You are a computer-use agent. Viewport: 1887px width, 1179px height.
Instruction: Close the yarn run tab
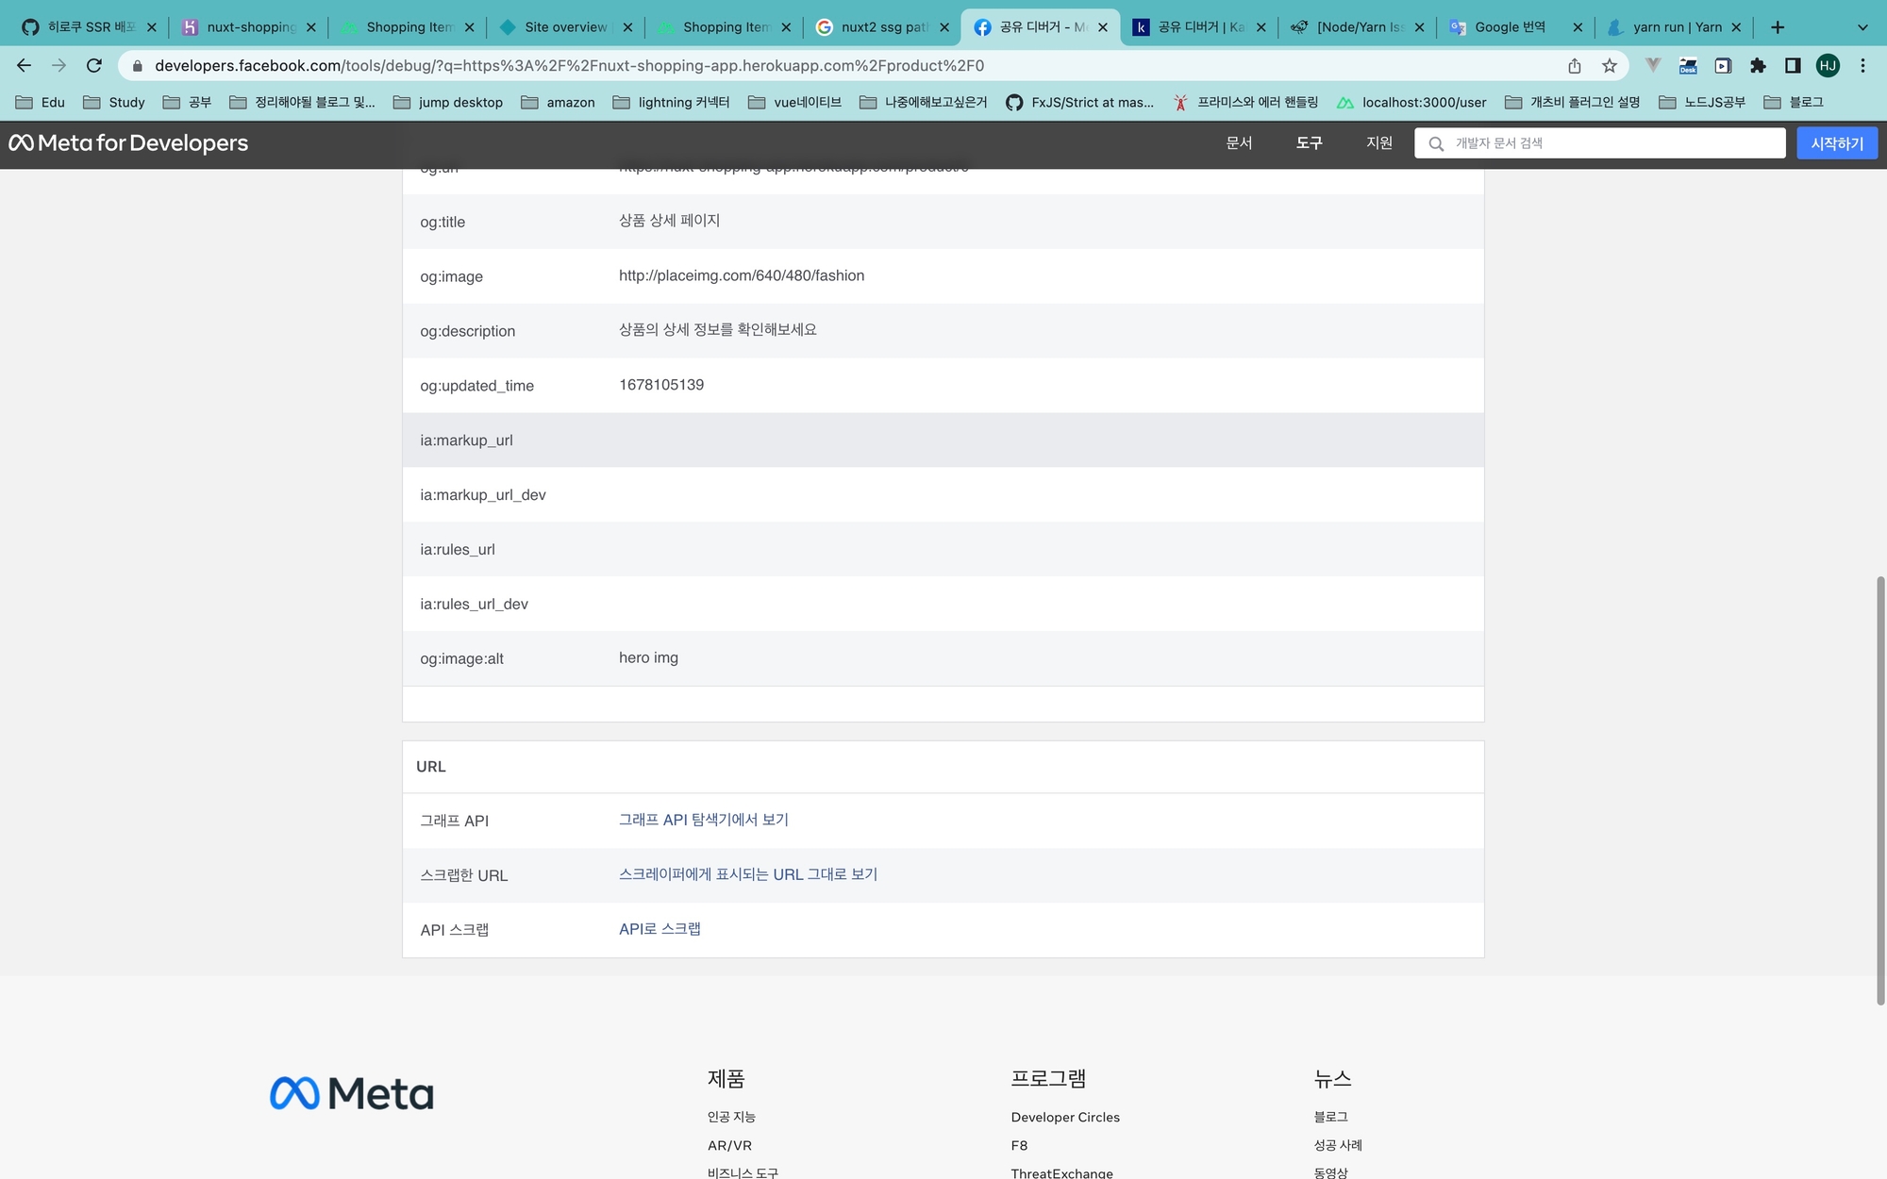(x=1736, y=27)
